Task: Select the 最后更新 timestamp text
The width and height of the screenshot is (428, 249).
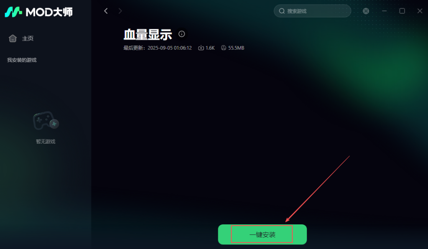Action: (158, 48)
